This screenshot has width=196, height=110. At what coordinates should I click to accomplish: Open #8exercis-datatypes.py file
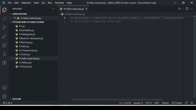coord(33,38)
